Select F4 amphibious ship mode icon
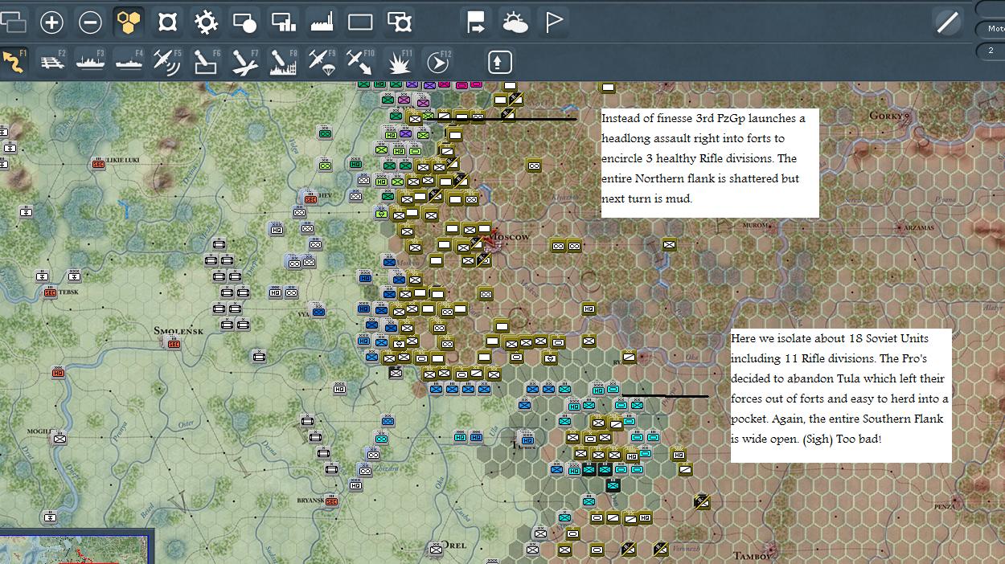The width and height of the screenshot is (1005, 564). tap(129, 62)
